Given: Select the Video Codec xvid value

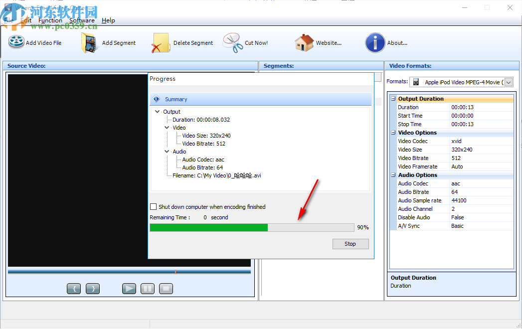Looking at the screenshot, I should [x=482, y=141].
